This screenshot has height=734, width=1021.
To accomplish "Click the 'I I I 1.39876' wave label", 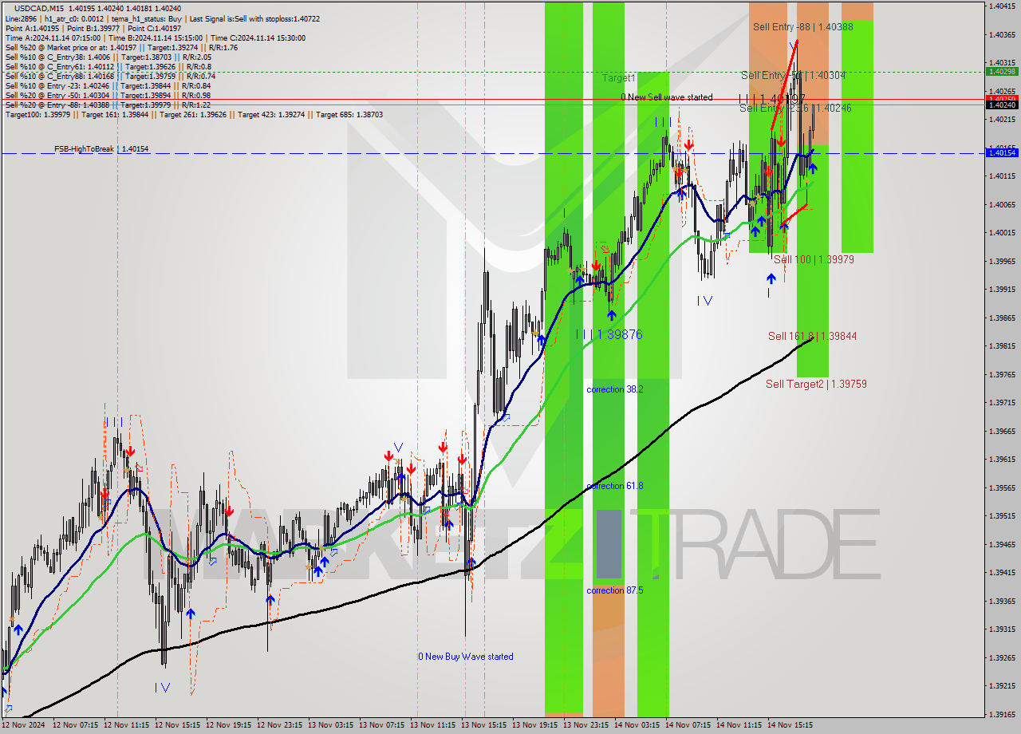I will pyautogui.click(x=609, y=335).
